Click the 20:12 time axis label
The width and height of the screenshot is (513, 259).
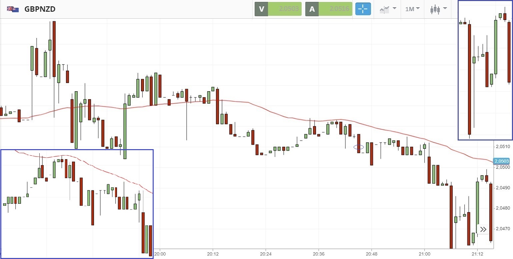[x=213, y=254]
